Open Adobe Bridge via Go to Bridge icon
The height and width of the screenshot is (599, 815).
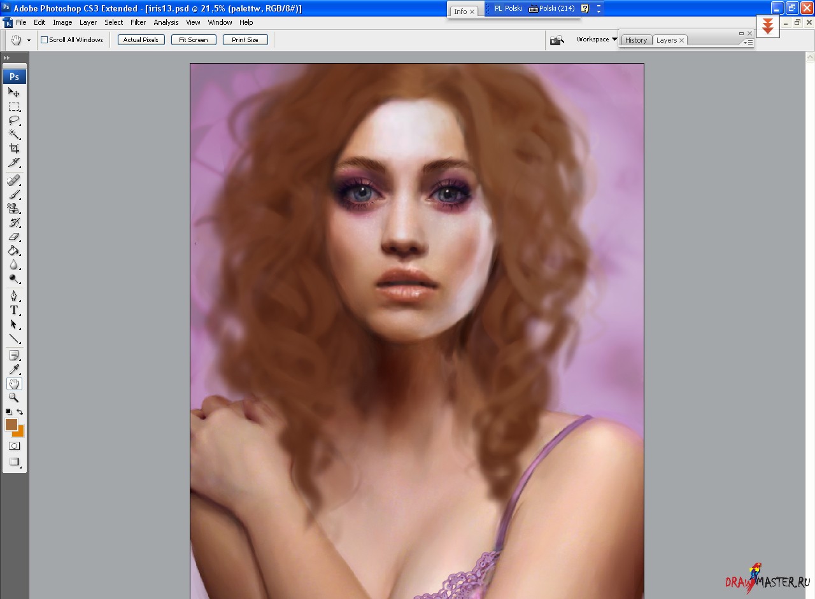(557, 39)
